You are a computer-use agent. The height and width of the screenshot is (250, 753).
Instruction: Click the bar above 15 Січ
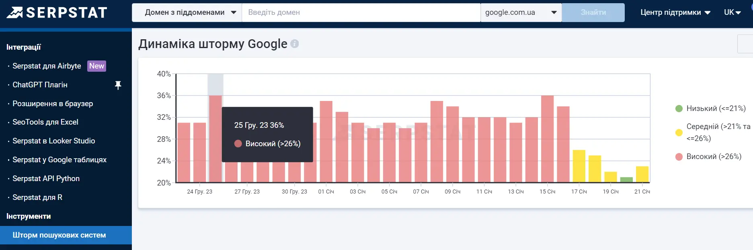548,139
